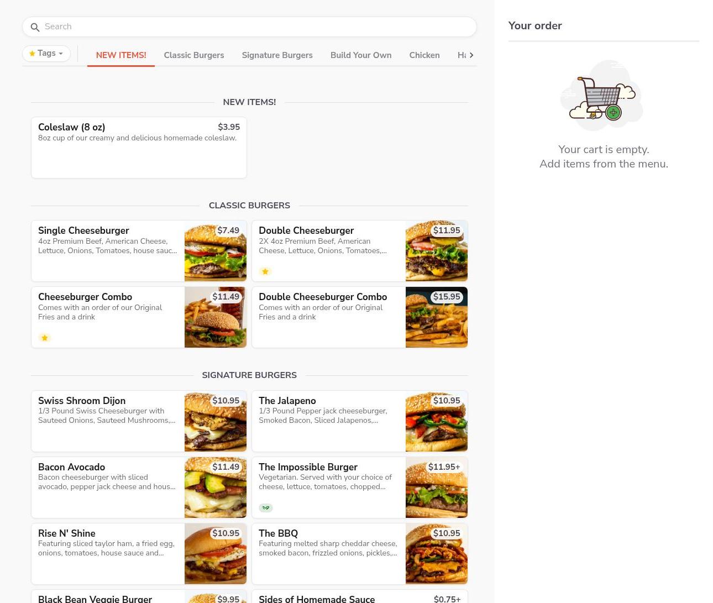Select the Build Your Own tab
This screenshot has height=603, width=713.
point(361,55)
